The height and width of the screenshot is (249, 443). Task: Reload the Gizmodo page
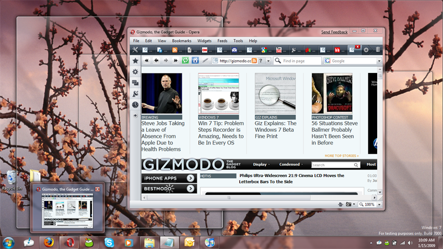pyautogui.click(x=186, y=60)
